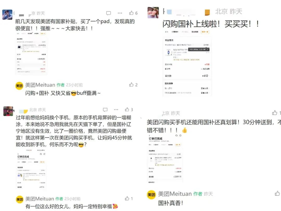Click the Meituan logo beside the 好的女儿 reply

[x=20, y=199]
